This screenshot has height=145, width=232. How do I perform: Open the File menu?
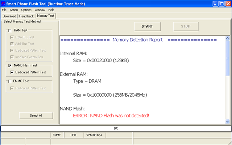[x=4, y=10]
